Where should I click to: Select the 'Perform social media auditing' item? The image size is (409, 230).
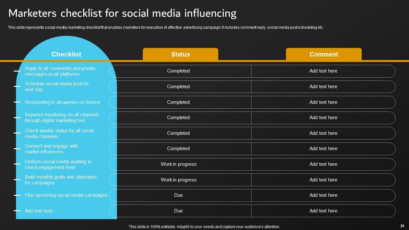pos(58,165)
